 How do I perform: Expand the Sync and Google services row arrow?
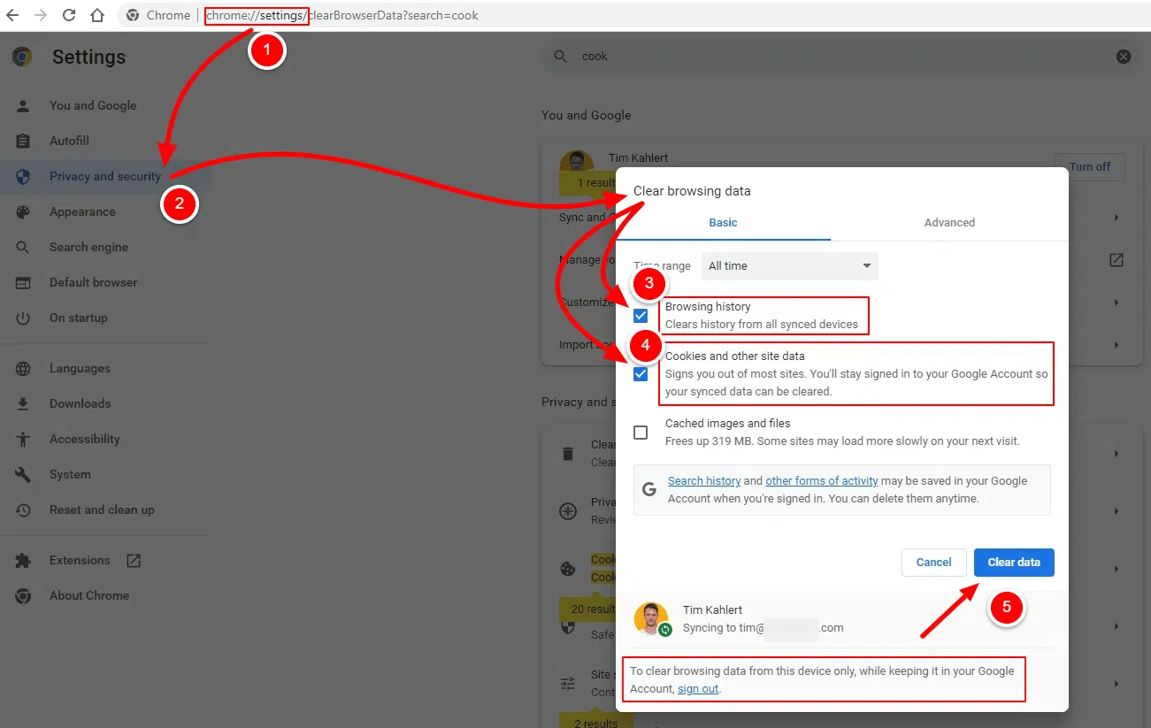coord(1116,218)
